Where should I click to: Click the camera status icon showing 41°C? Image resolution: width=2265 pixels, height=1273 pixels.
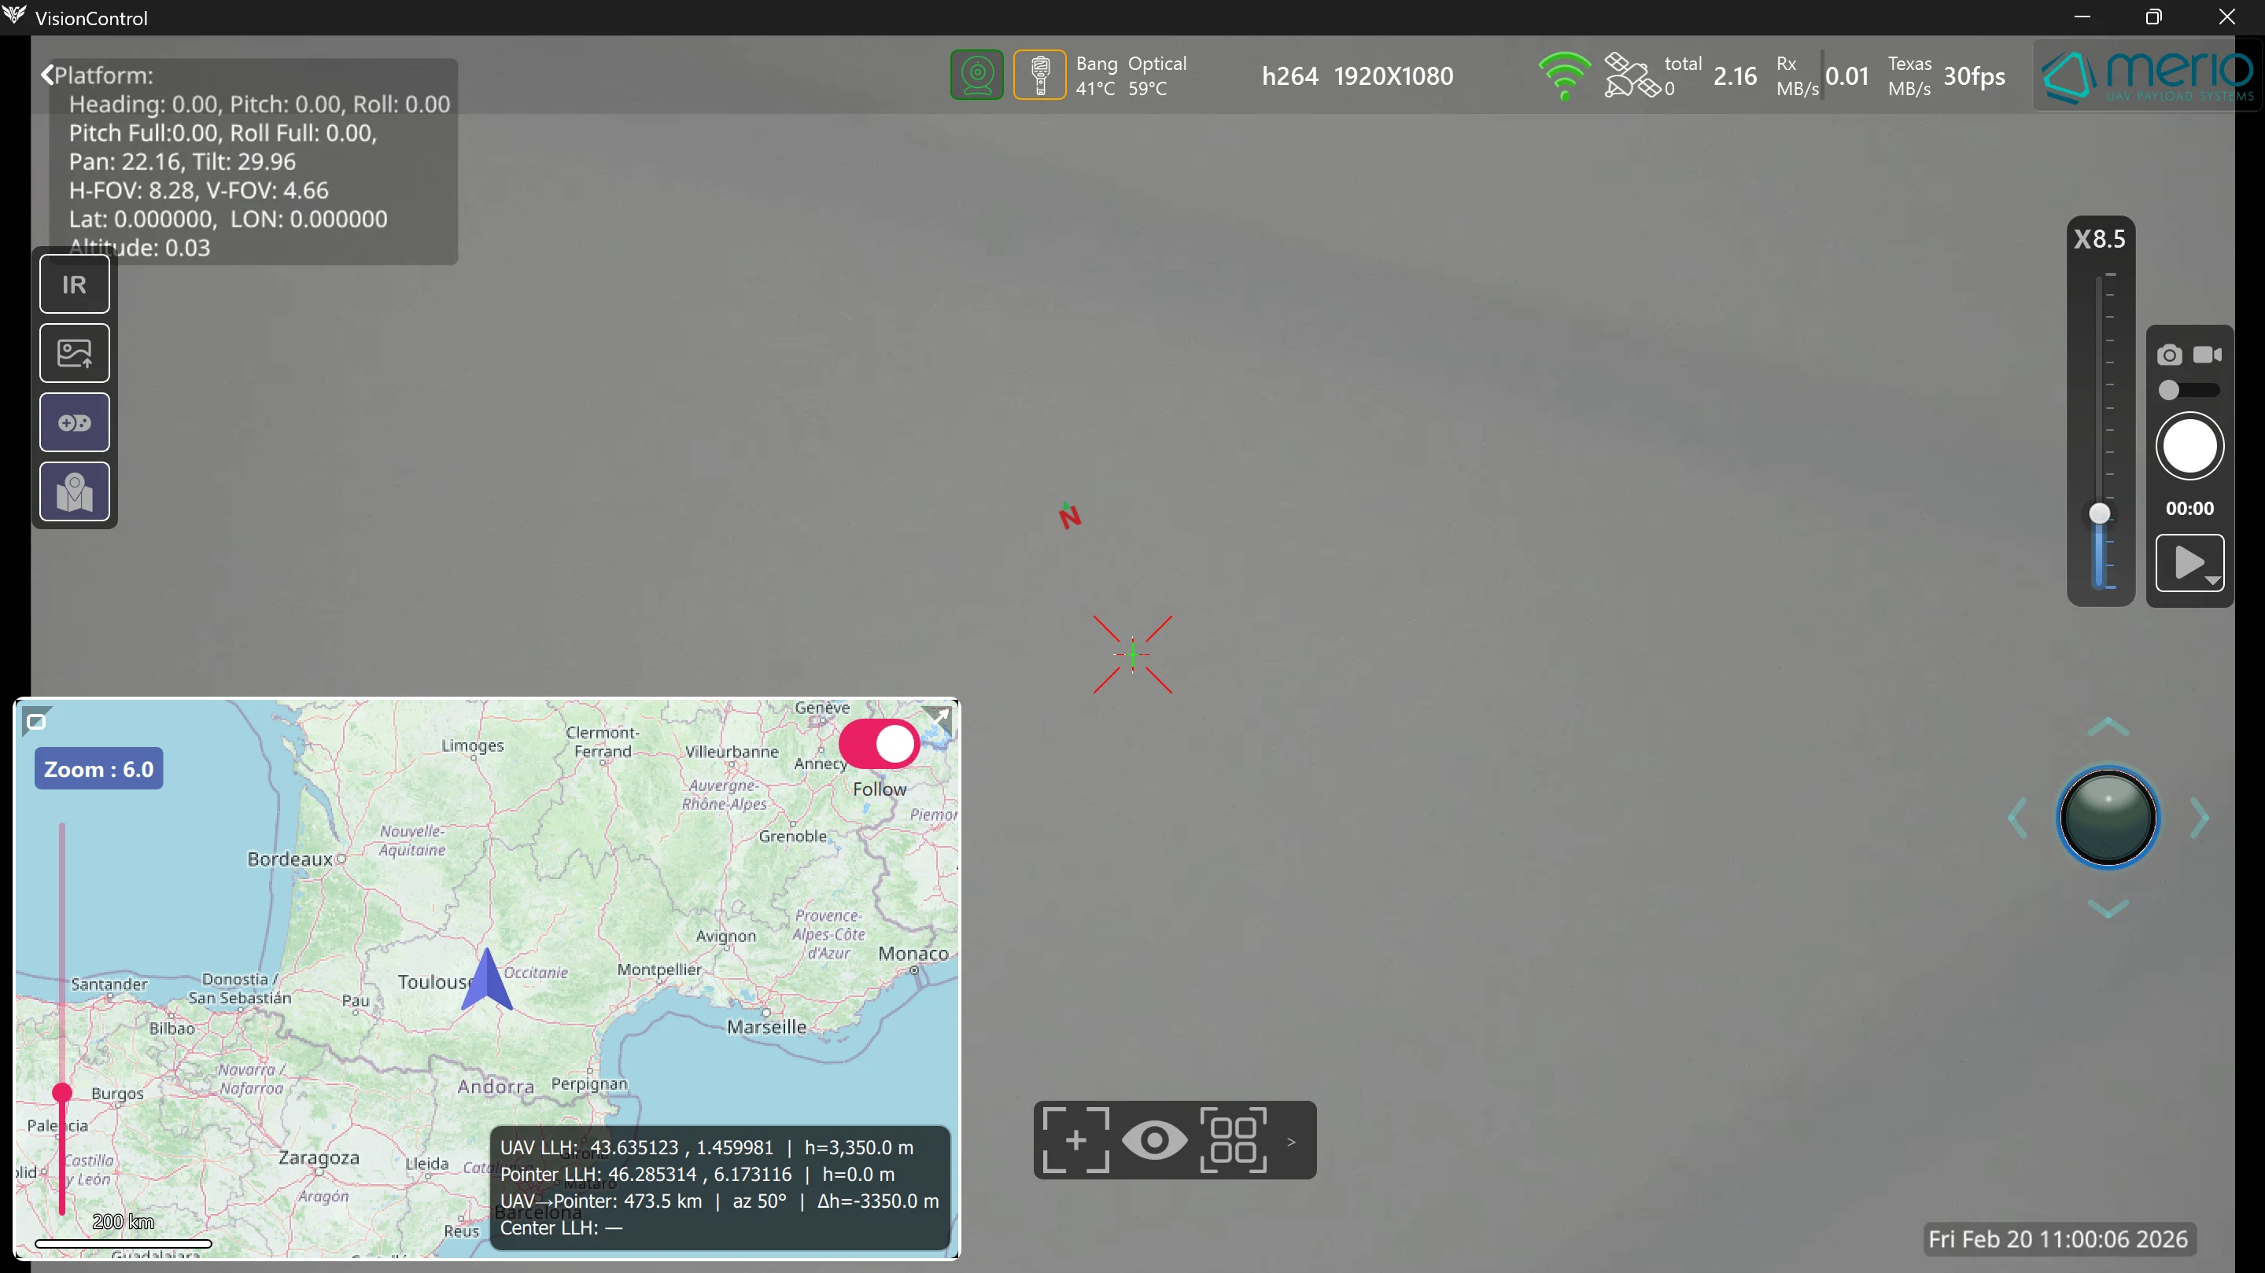click(x=976, y=75)
